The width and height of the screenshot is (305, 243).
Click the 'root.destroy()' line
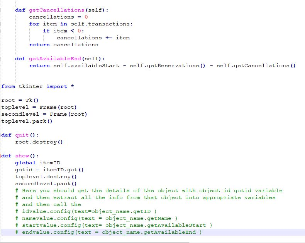(x=39, y=142)
